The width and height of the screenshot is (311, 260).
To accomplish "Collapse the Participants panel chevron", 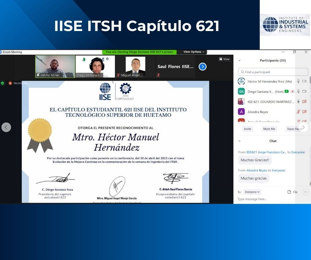I will [240, 60].
